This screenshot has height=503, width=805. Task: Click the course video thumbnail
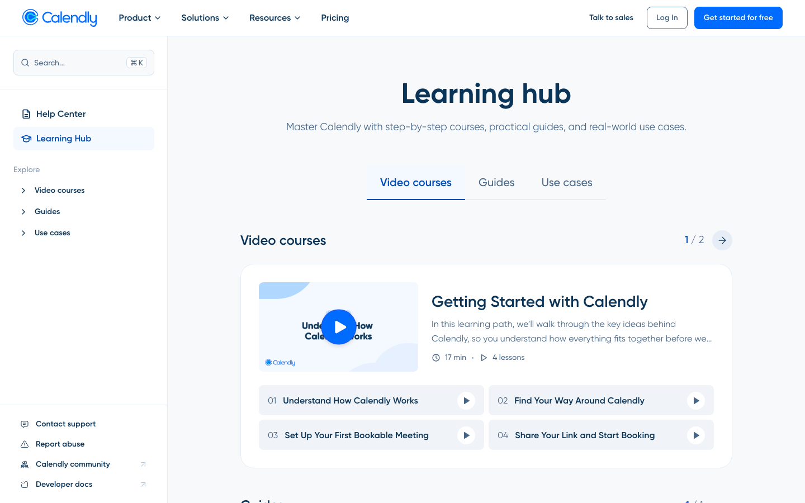(x=339, y=327)
